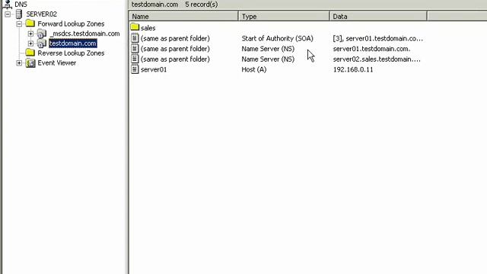Click the server02.sales.testdomain data cell

click(377, 59)
